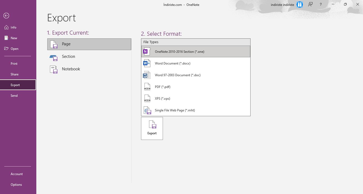Select Single File Web Page (*.mht) format
Image resolution: width=363 pixels, height=194 pixels.
coord(196,110)
